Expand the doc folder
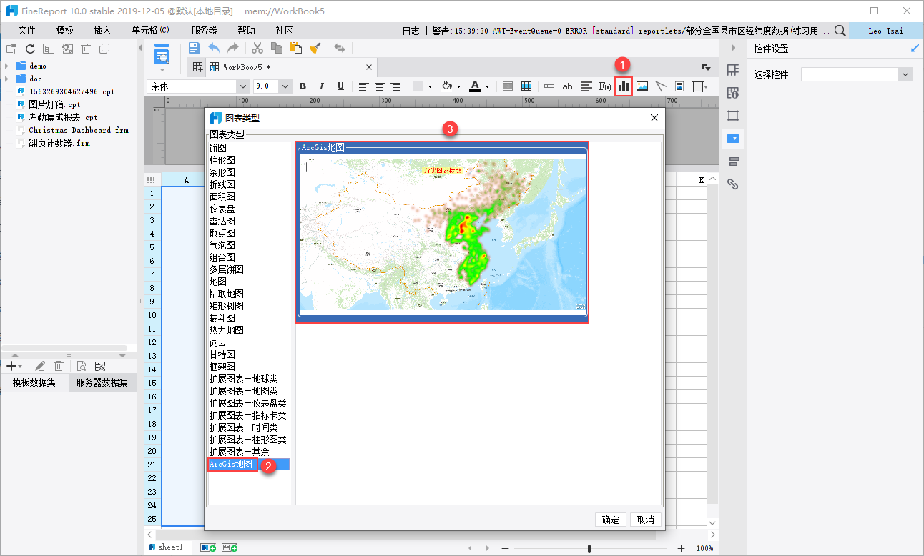924x556 pixels. (x=7, y=79)
